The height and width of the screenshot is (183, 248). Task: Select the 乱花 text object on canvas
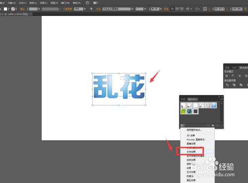(x=119, y=87)
